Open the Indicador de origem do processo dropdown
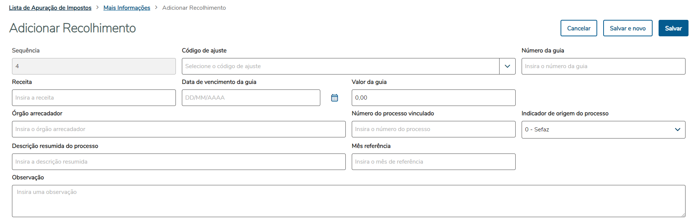 click(603, 130)
